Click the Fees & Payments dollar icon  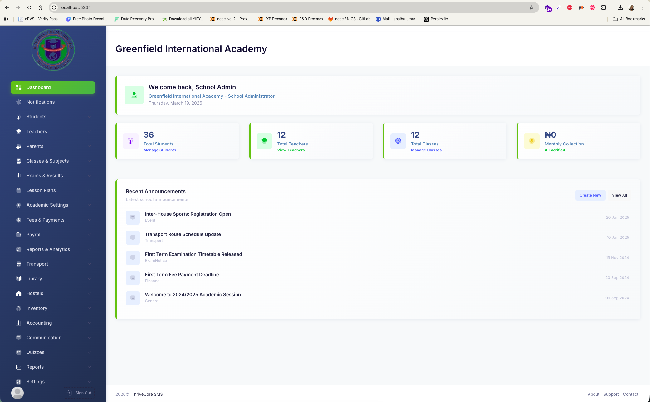[19, 220]
